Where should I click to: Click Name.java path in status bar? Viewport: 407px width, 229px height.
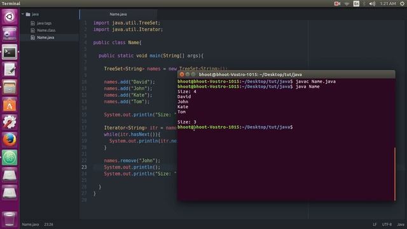[x=31, y=225]
